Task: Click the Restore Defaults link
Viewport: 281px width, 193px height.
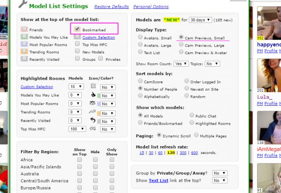Action: click(x=111, y=7)
